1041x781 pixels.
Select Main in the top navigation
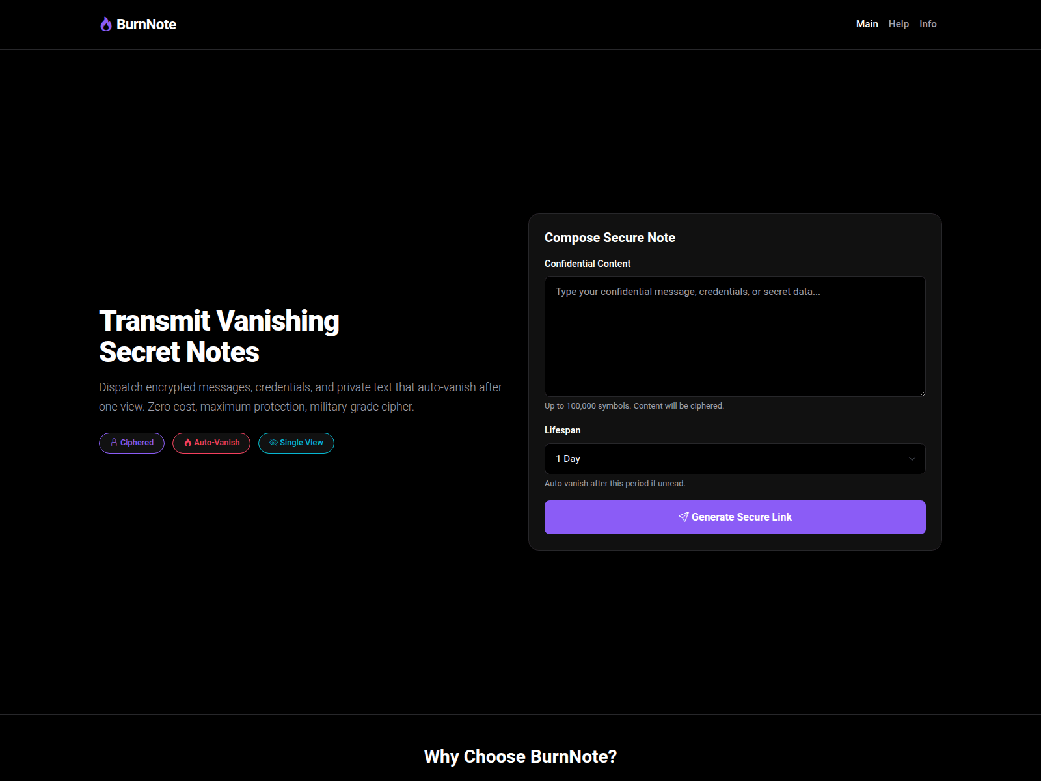(867, 24)
